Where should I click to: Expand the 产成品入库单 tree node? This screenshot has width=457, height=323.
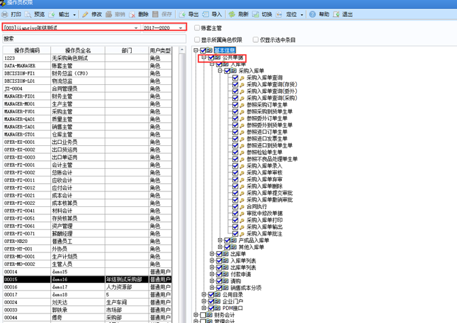point(220,240)
